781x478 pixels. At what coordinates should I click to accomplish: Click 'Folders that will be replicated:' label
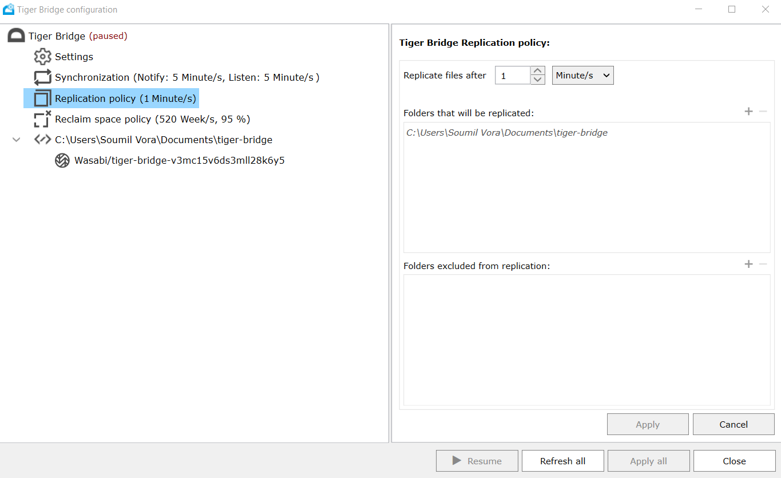tap(469, 113)
